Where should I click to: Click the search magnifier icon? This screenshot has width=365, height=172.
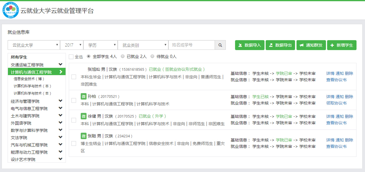(220, 45)
